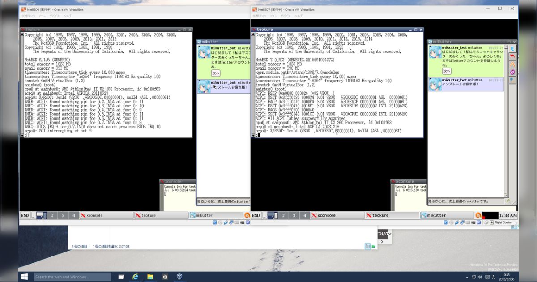Switch to workspace 4 in NetBSD7 panel
Screen dimensions: 537x282
coord(305,215)
